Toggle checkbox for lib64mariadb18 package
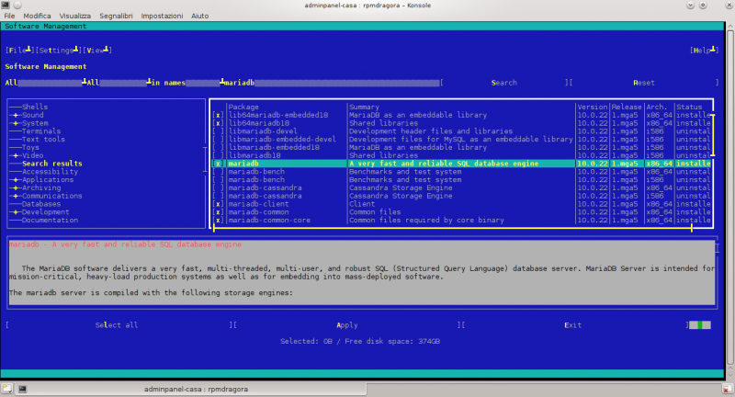Screen dimensions: 735x397 point(218,123)
